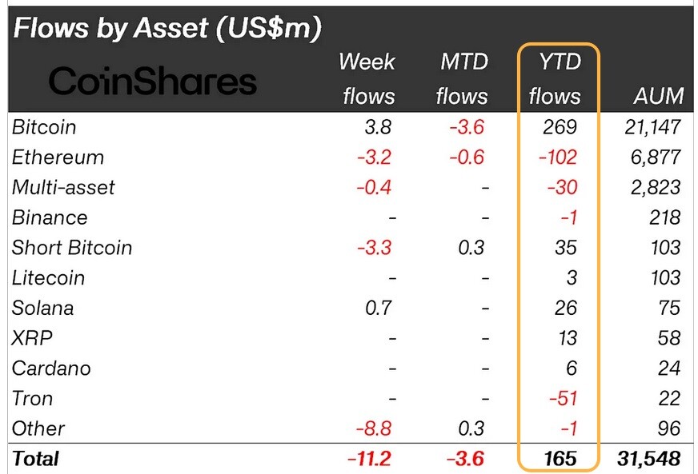698x474 pixels.
Task: Click the Multi-asset row label
Action: (63, 187)
